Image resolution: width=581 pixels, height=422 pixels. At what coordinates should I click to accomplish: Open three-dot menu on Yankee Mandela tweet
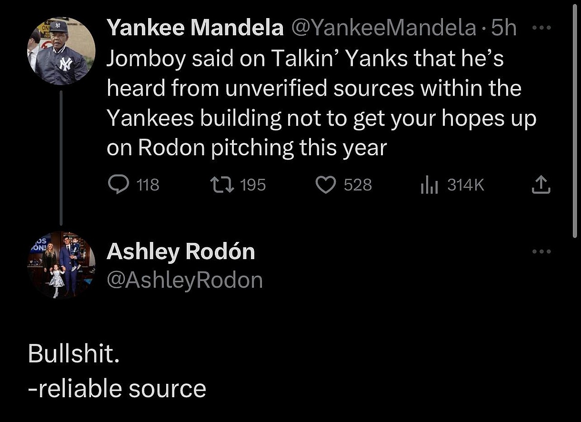coord(541,28)
